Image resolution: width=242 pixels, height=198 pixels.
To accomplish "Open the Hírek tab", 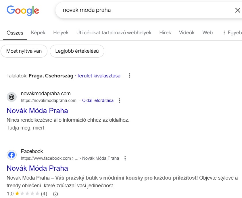I will 165,33.
